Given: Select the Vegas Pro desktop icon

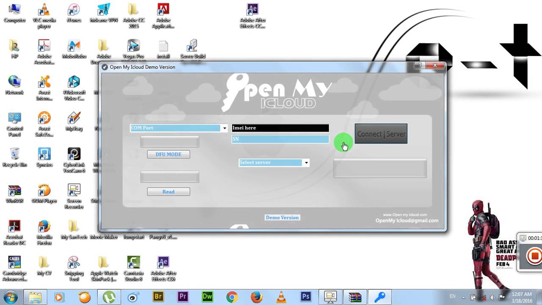Looking at the screenshot, I should click(x=133, y=49).
